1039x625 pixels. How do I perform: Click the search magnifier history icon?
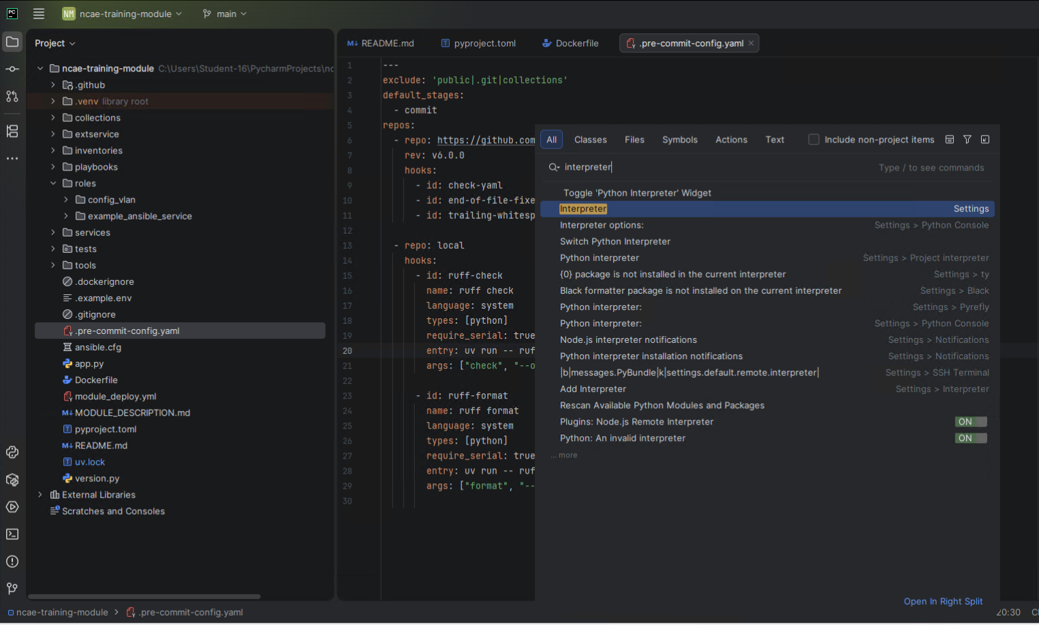554,167
